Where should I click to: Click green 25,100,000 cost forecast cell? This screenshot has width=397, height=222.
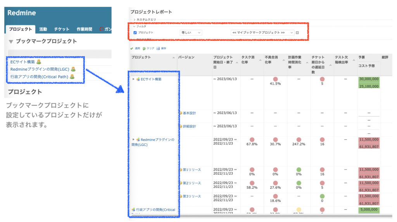(x=369, y=86)
